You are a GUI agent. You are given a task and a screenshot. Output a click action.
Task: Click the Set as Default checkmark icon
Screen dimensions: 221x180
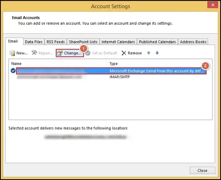point(88,53)
